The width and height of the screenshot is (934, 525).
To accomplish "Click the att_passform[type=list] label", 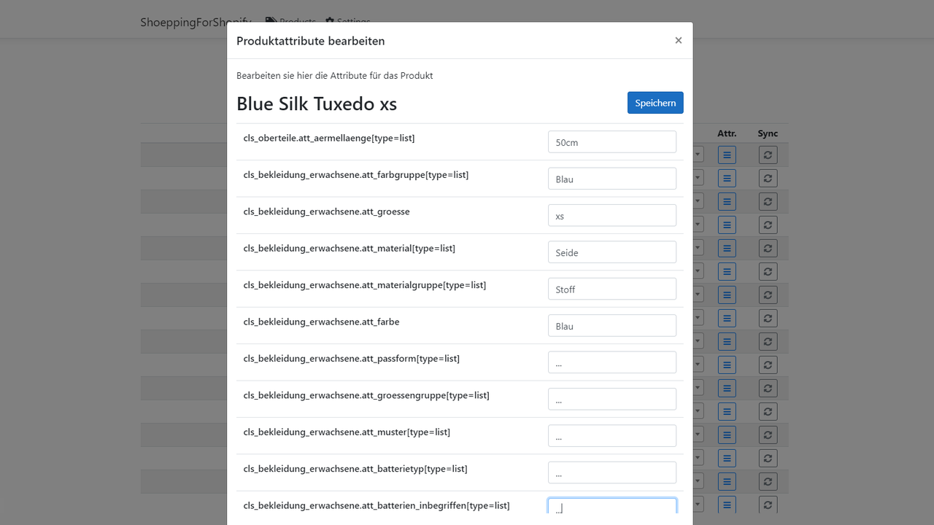I will 352,359.
